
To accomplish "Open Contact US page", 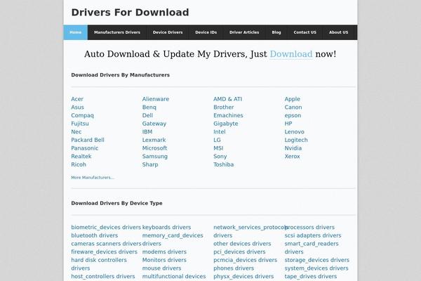I will pyautogui.click(x=305, y=32).
